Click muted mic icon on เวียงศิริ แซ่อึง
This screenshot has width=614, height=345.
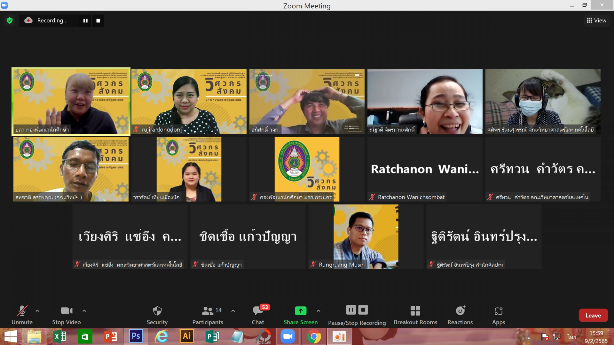[77, 264]
